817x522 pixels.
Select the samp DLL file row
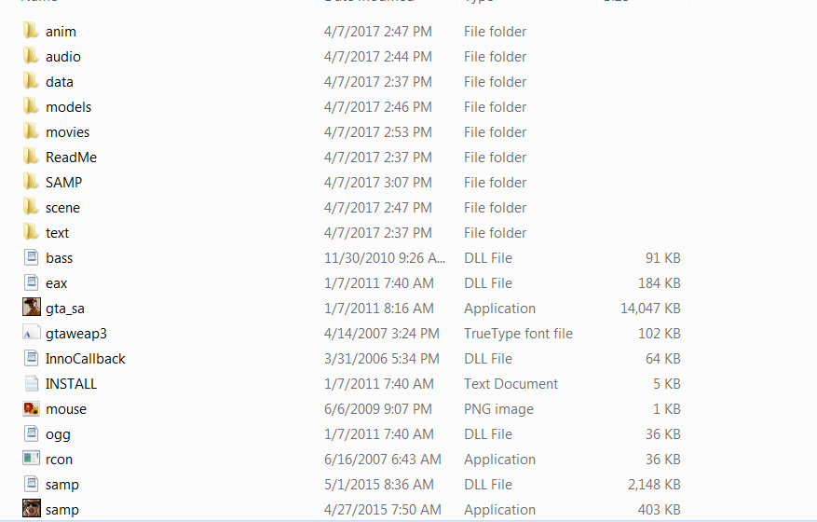point(352,485)
